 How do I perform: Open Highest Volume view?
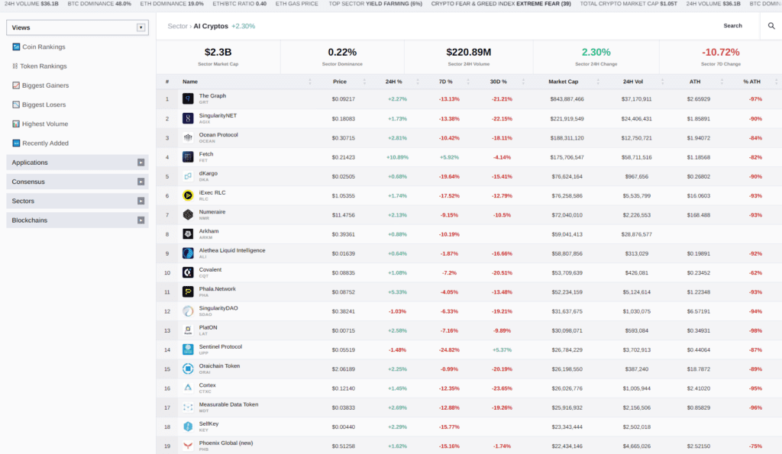[x=45, y=124]
